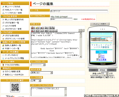The image size is (119, 97).
Task: Click HTML editor scrollbar up arrow
Action: [81, 33]
